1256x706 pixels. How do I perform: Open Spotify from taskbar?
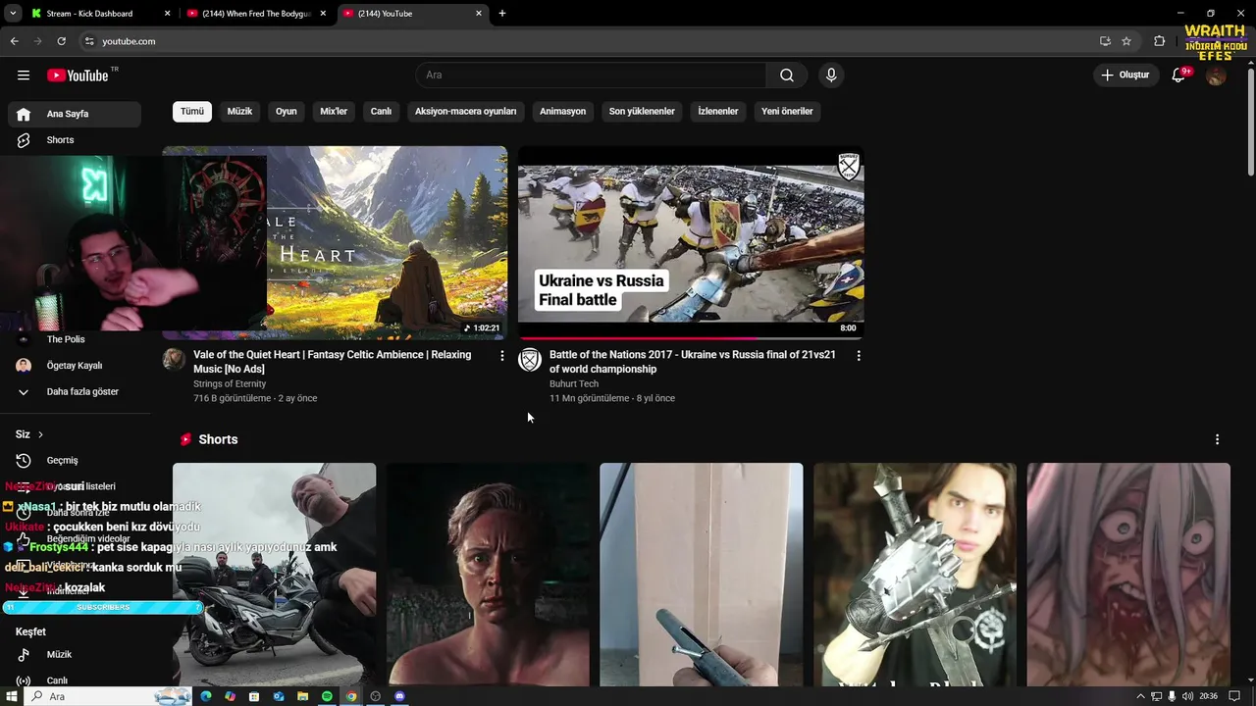pos(327,696)
